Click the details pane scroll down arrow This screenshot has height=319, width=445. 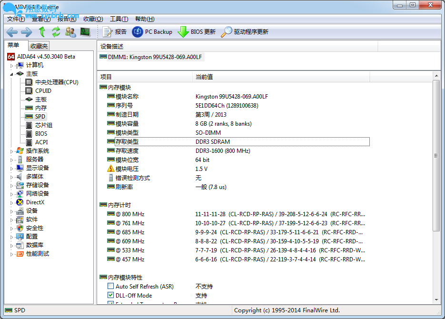coord(436,299)
